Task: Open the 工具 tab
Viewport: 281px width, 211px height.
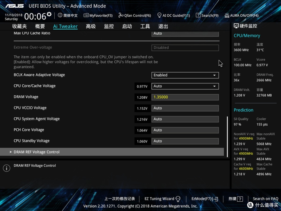Action: pyautogui.click(x=145, y=26)
